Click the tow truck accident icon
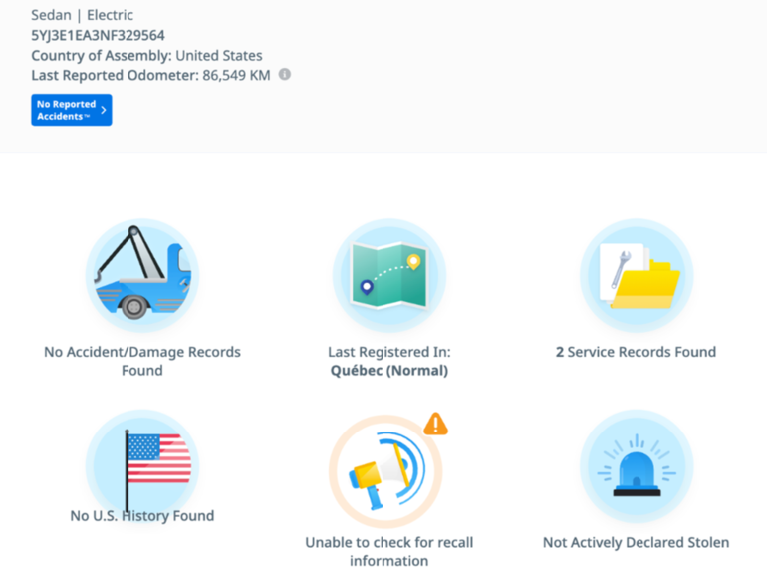This screenshot has width=767, height=576. click(x=141, y=275)
